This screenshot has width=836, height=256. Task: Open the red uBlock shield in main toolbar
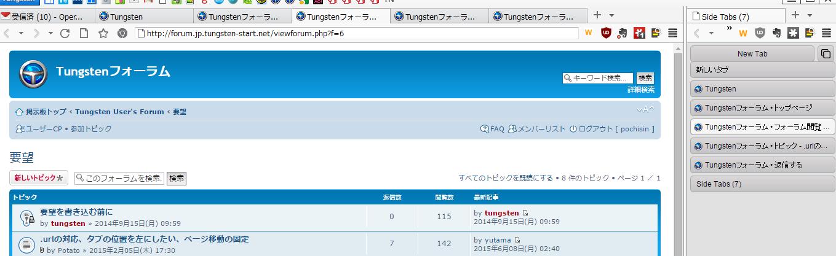[606, 33]
